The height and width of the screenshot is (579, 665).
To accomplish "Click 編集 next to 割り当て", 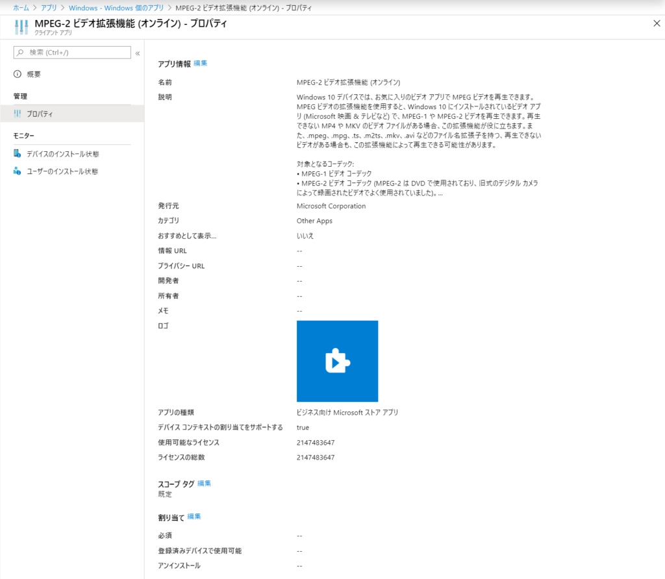I will pyautogui.click(x=194, y=517).
